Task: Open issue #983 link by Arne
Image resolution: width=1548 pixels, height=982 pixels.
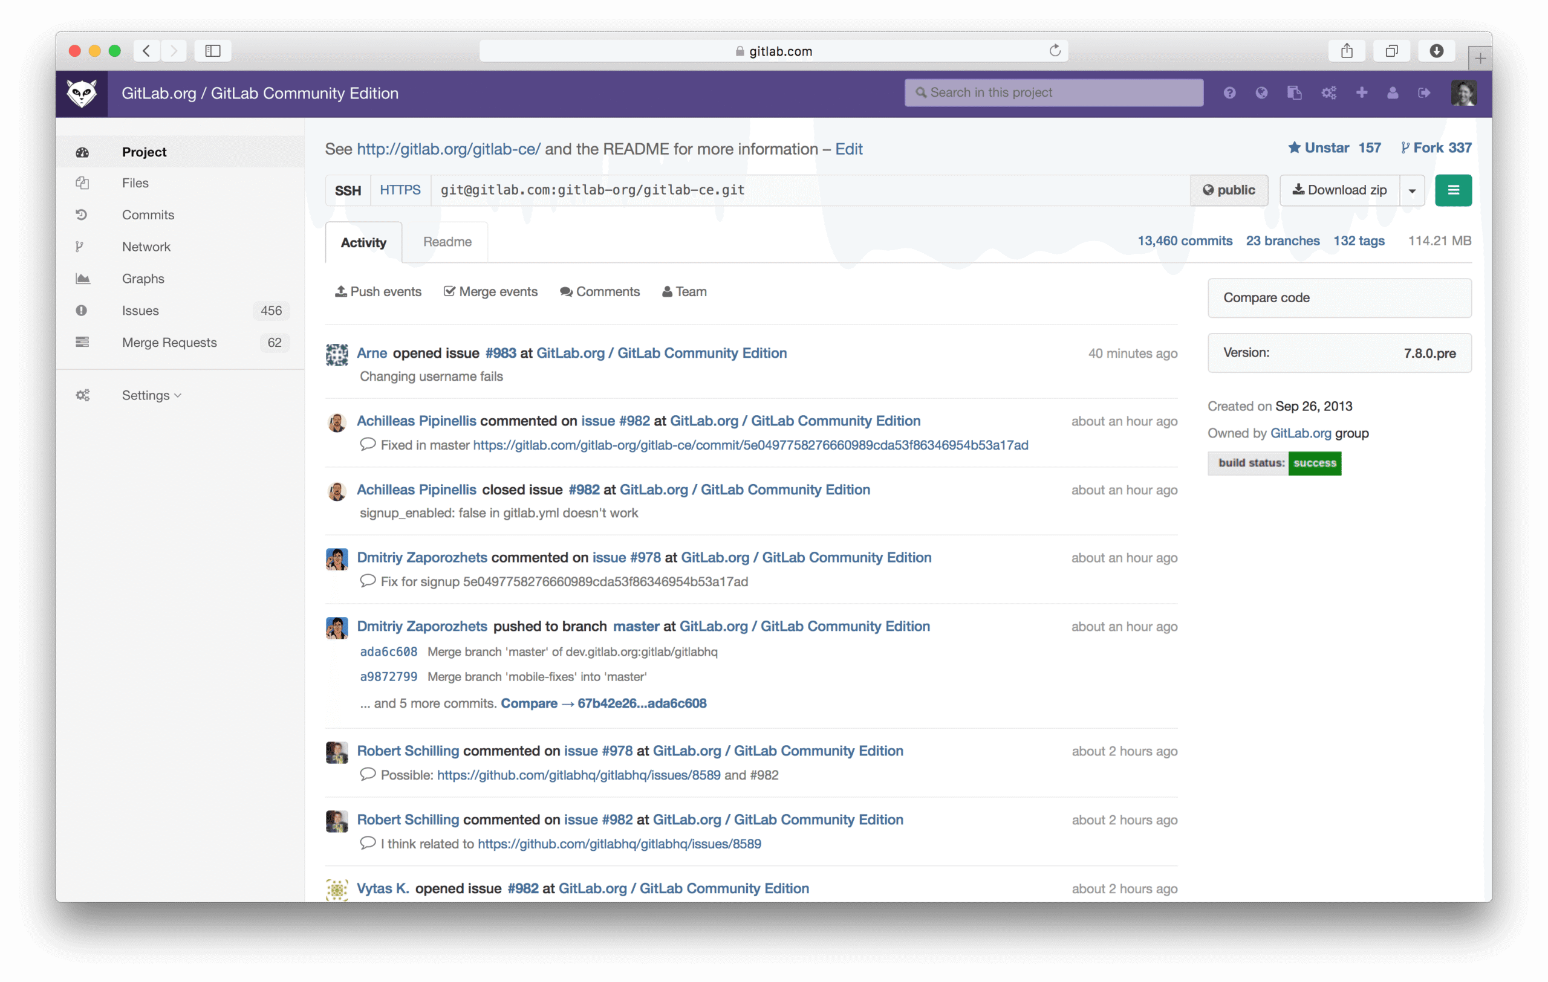Action: point(500,354)
